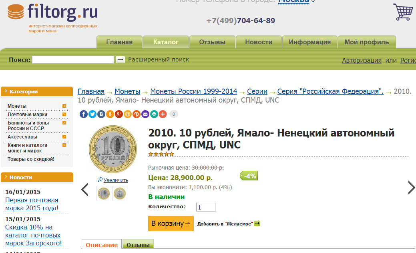Open the Москва city dropdown
The height and width of the screenshot is (253, 416).
point(296,1)
